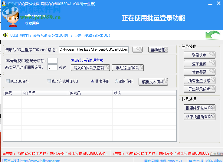
Task: Click the 登录全部 button
Action: click(x=199, y=64)
